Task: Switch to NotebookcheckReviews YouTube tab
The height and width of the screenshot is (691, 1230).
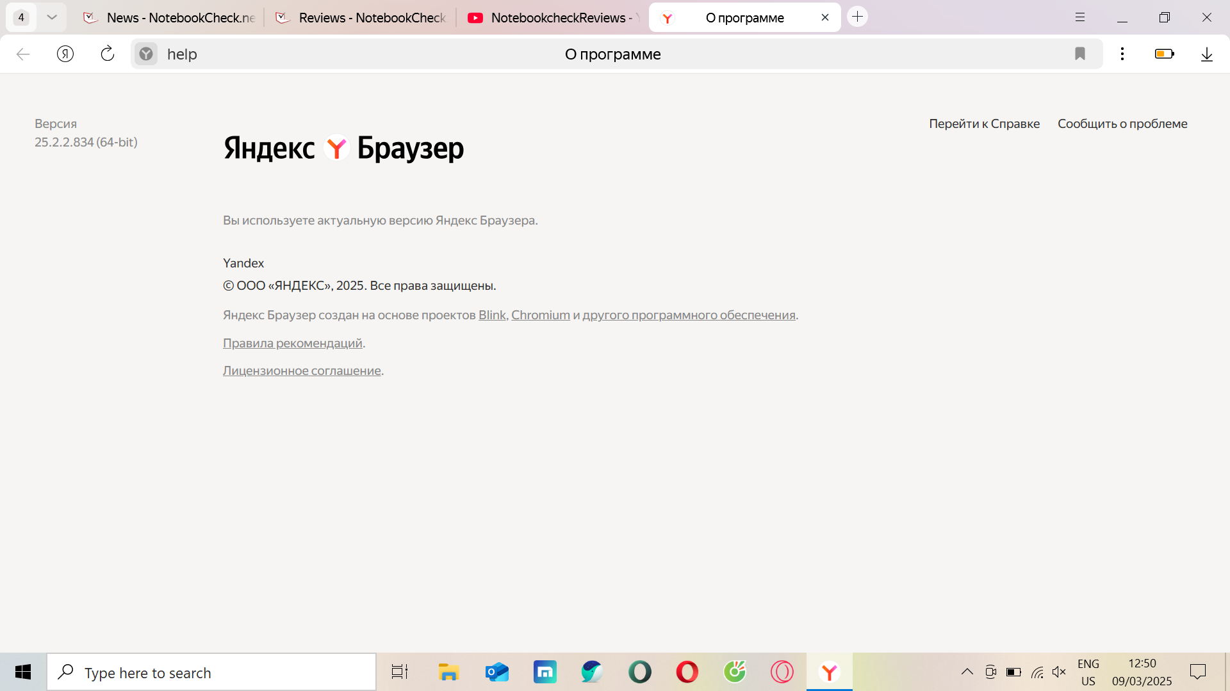Action: (x=554, y=18)
